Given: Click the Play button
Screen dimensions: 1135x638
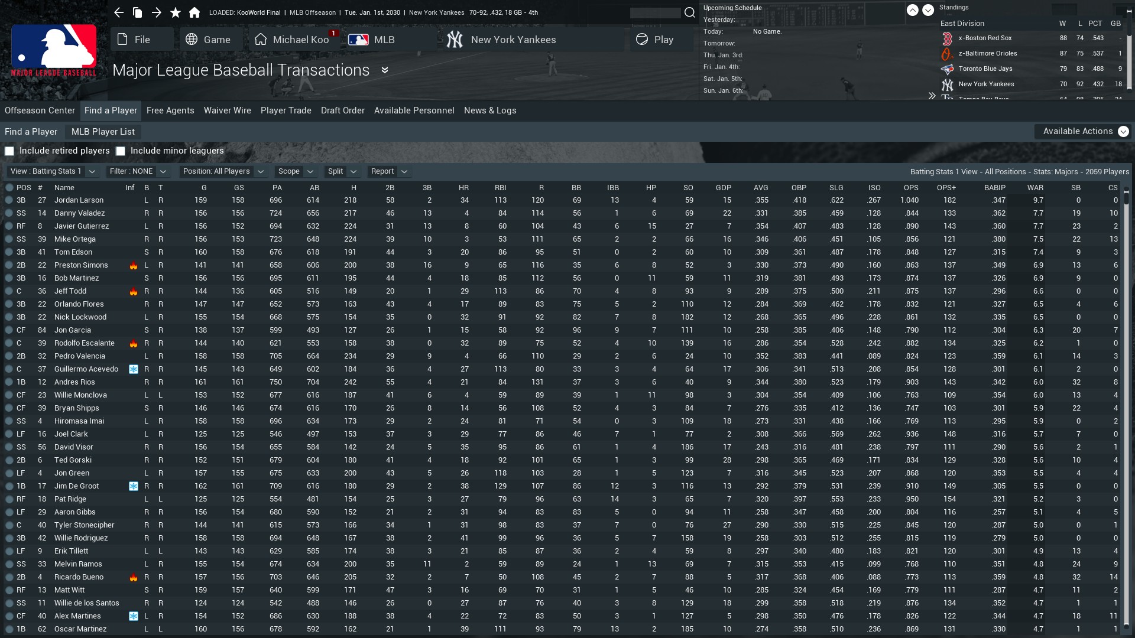Looking at the screenshot, I should (x=655, y=40).
